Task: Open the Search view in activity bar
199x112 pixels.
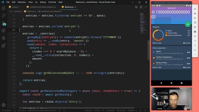Action: [3, 16]
